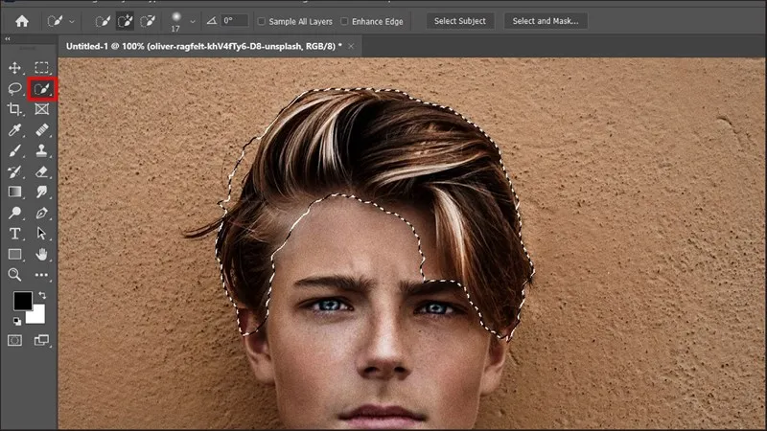
Task: Open the brush size picker dropdown
Action: tap(195, 21)
